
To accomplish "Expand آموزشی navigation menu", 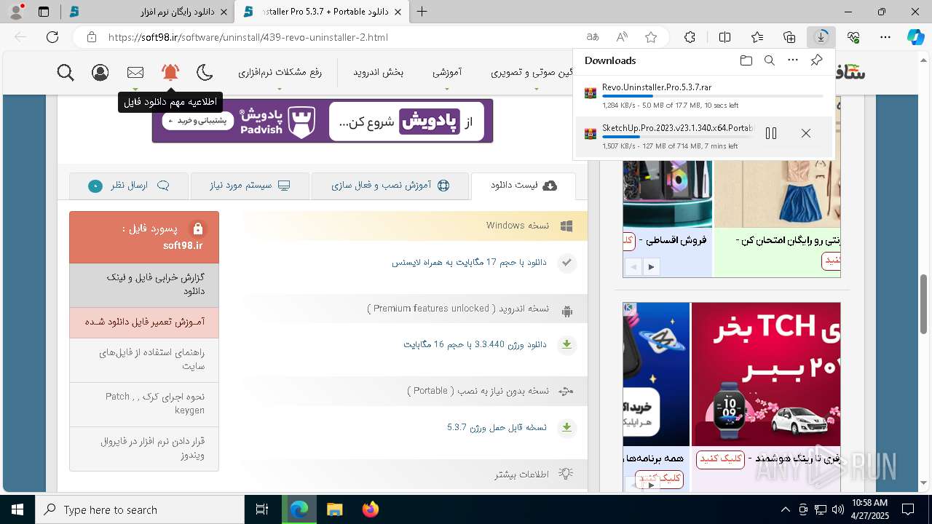I will point(447,73).
